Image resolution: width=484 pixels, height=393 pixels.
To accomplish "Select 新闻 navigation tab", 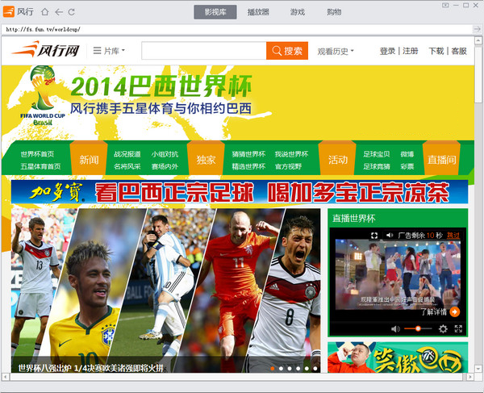I will point(89,160).
